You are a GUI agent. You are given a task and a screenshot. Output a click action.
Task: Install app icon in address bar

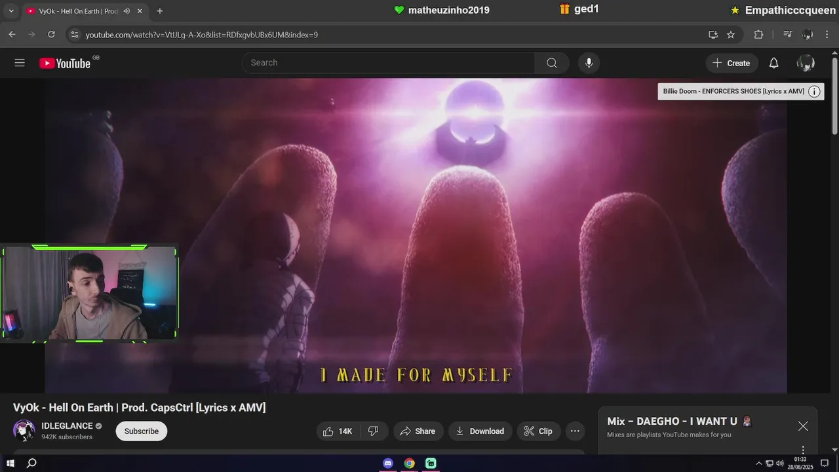click(x=713, y=34)
